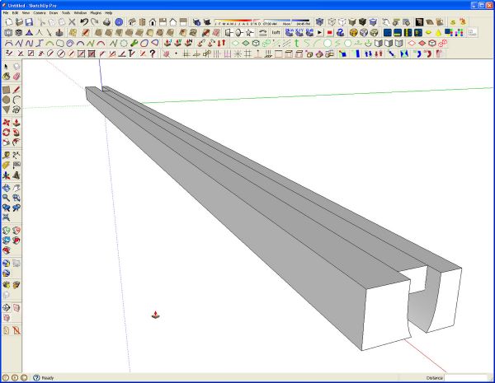Choose the Select arrow tool
Image resolution: width=495 pixels, height=383 pixels.
[x=7, y=67]
